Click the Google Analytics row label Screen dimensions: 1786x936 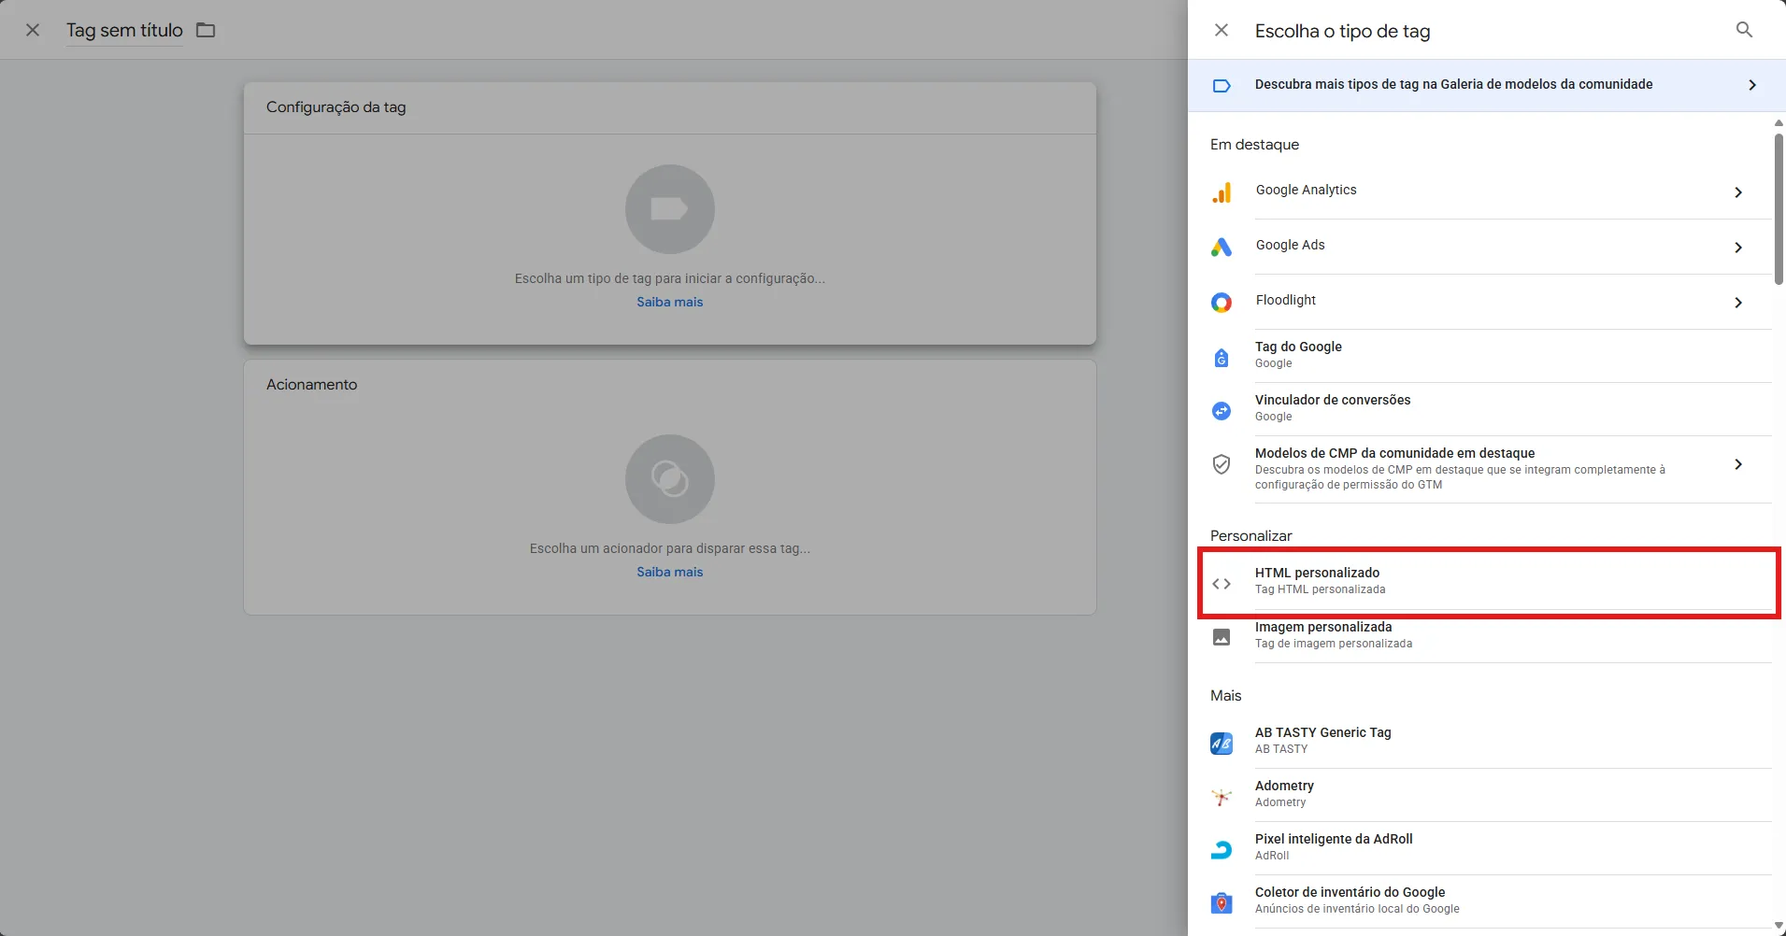[x=1306, y=190]
